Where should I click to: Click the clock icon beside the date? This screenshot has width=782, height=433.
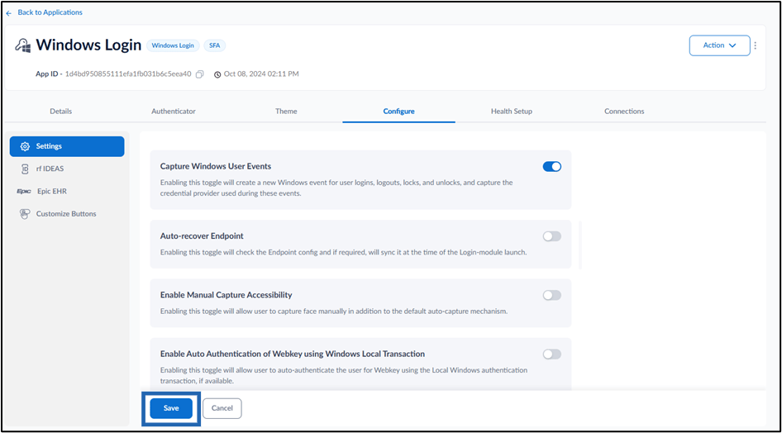click(217, 74)
